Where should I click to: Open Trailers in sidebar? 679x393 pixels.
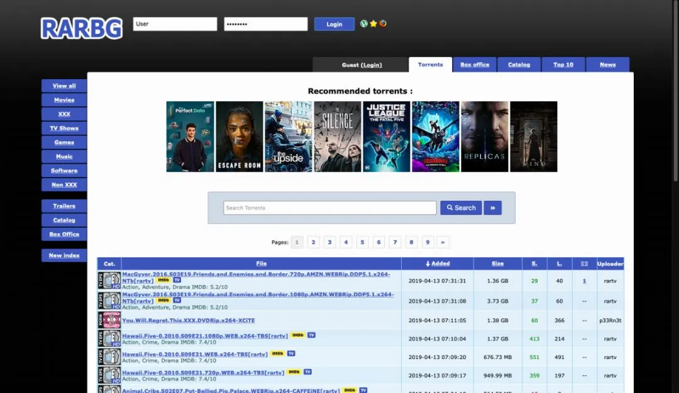[64, 206]
